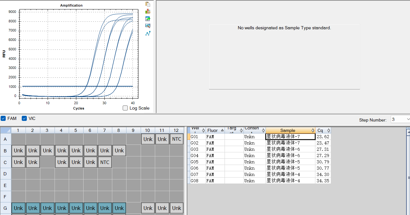Select well G10 Unk
Viewport: 410px width, 215px height.
pos(148,208)
